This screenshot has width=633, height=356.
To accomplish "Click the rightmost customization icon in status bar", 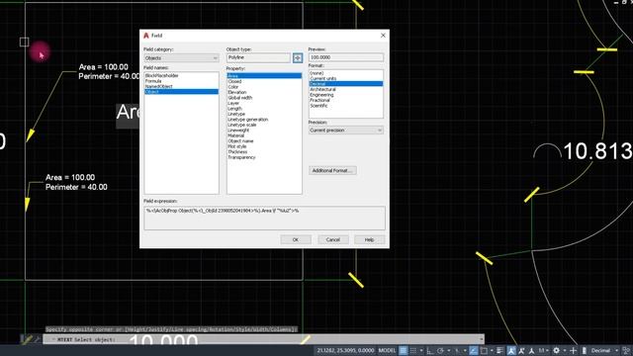I will (x=626, y=350).
